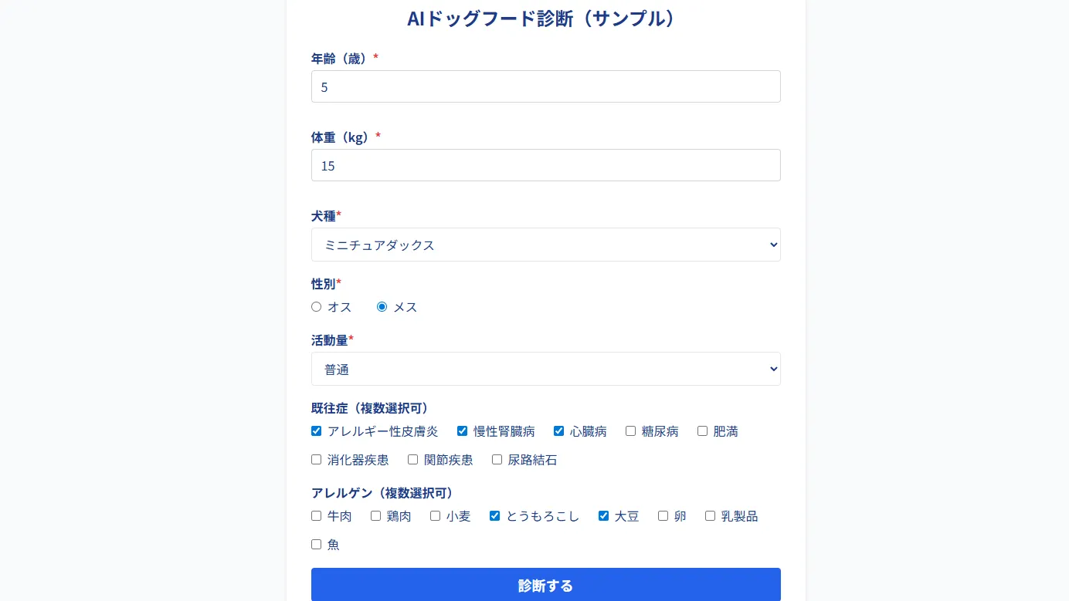Click the 診断する button

tap(546, 586)
